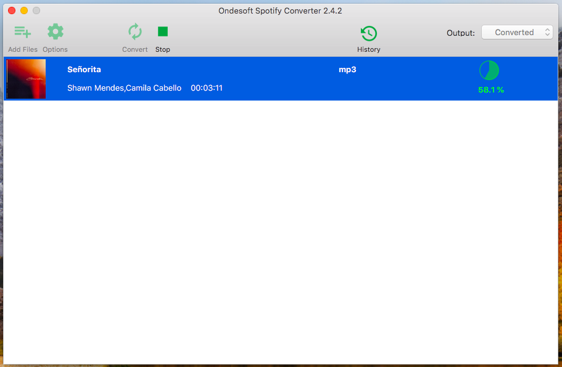
Task: Stop conversion using the green square
Action: (x=163, y=31)
